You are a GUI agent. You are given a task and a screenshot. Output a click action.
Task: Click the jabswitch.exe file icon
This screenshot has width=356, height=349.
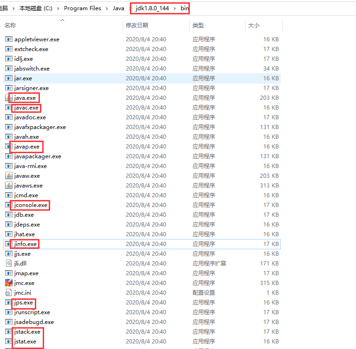[9, 69]
